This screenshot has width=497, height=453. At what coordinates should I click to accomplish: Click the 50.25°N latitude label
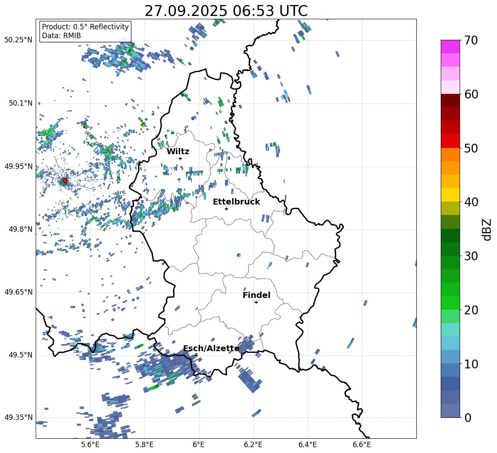click(x=18, y=40)
